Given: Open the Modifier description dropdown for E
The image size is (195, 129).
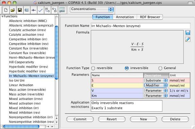Looking at the screenshot, I should (156, 86).
